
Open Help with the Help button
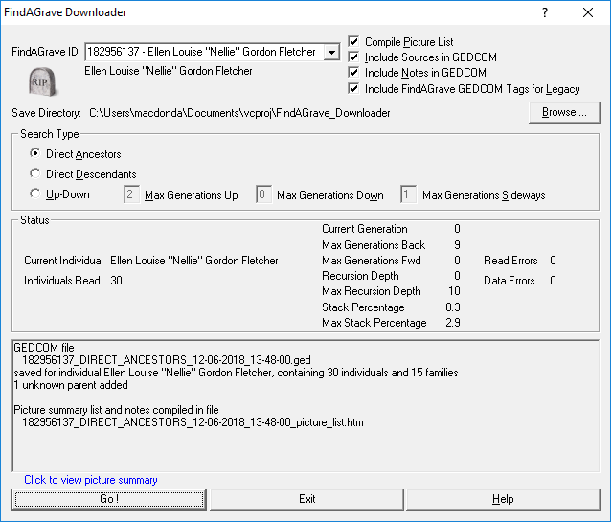click(503, 499)
